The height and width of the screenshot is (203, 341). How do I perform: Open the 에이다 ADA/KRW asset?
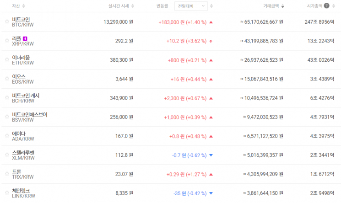pyautogui.click(x=23, y=136)
